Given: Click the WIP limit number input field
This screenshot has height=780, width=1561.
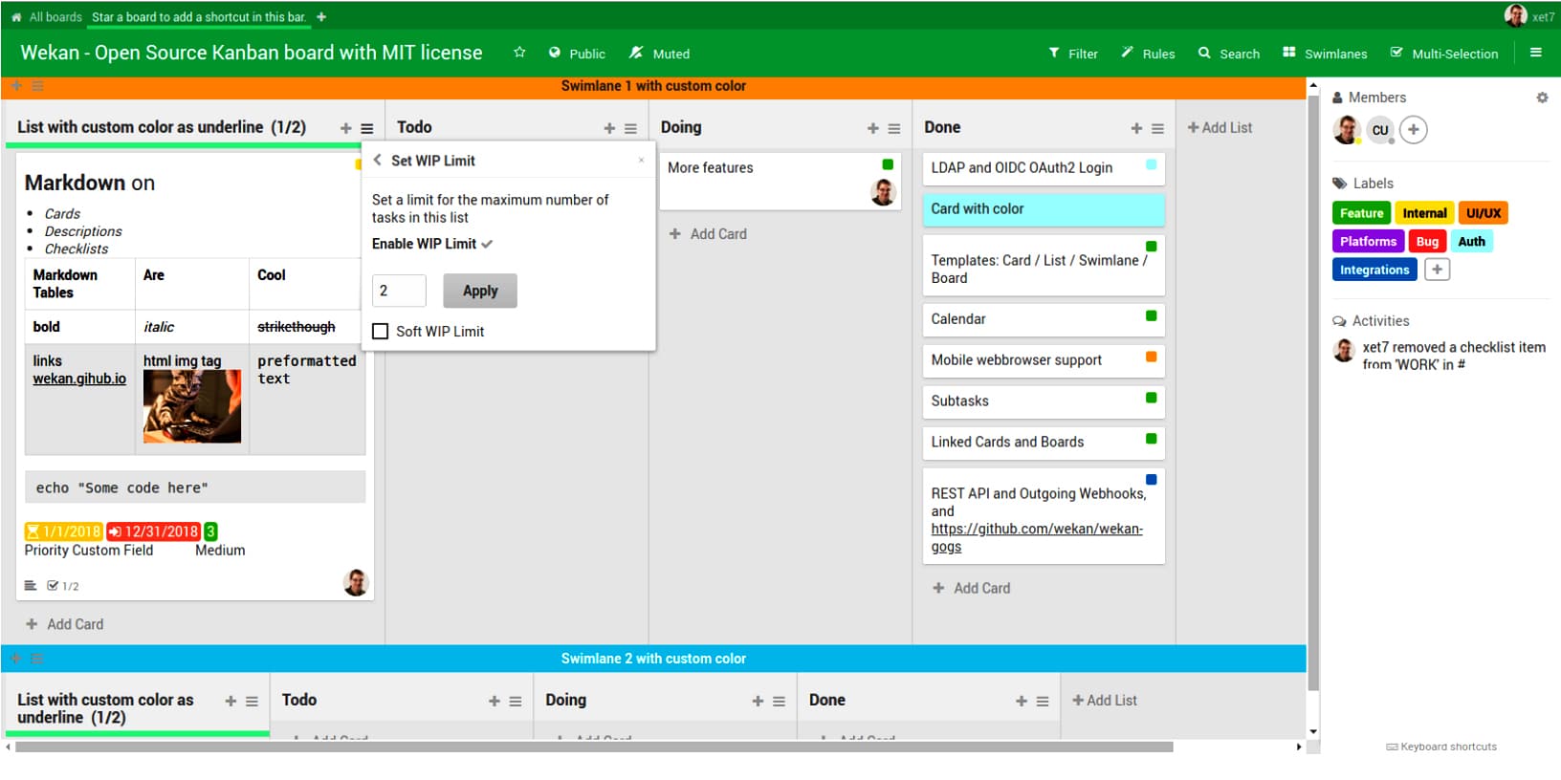Looking at the screenshot, I should [x=399, y=291].
